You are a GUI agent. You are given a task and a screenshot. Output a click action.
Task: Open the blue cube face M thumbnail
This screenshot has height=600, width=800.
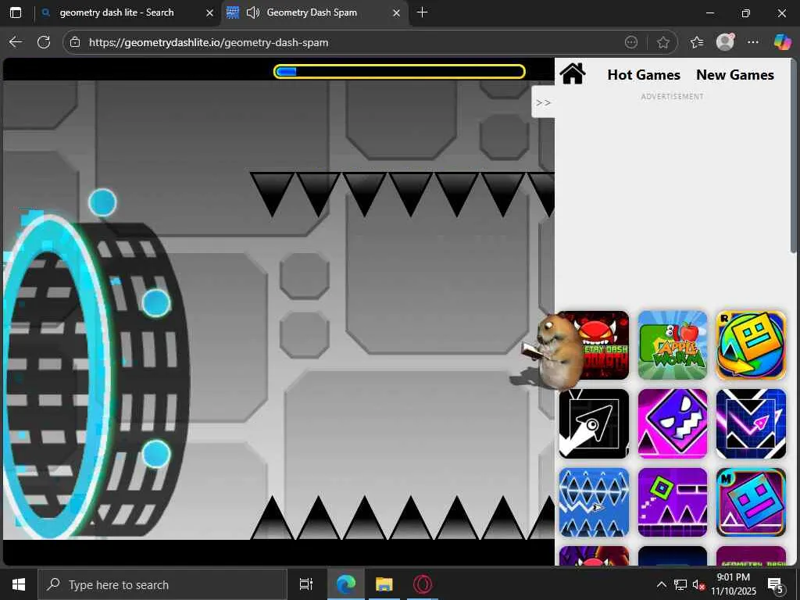coord(751,502)
